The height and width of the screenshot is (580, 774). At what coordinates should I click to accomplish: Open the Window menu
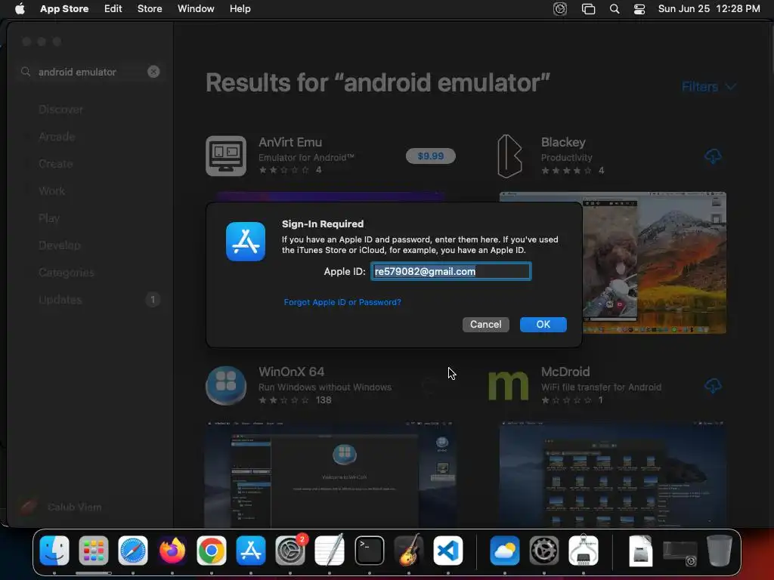[196, 9]
